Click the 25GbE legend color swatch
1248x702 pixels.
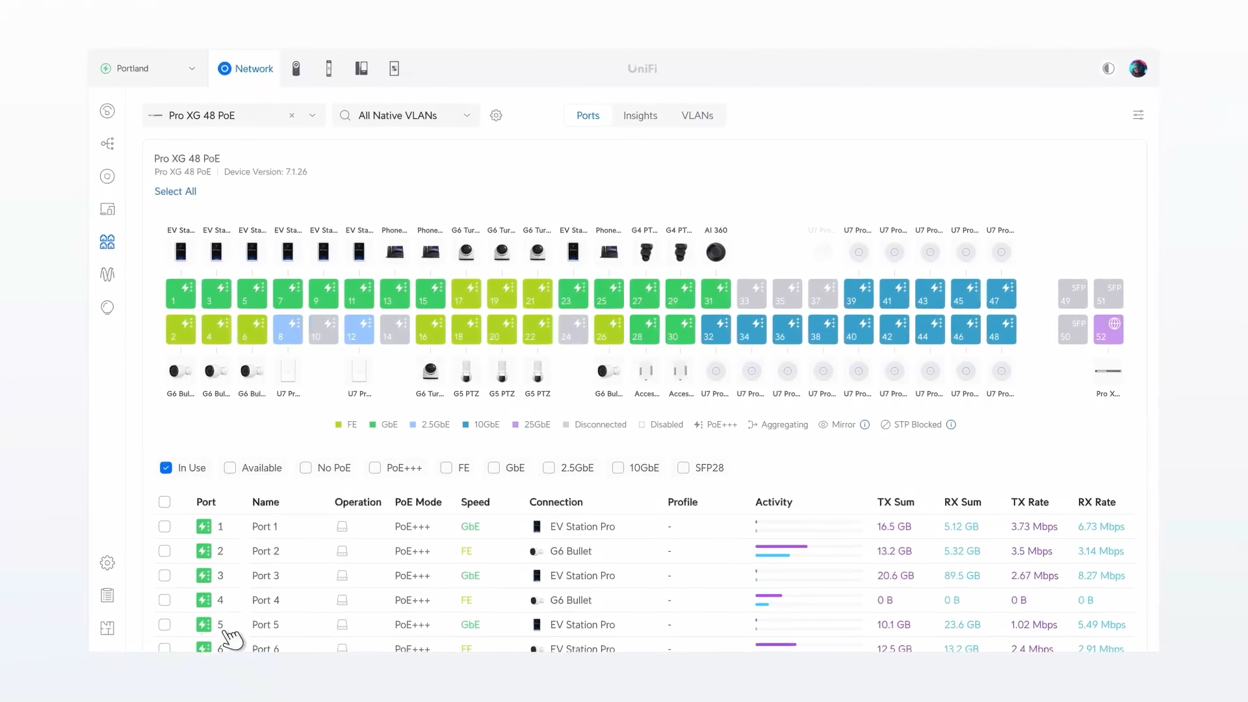coord(515,424)
